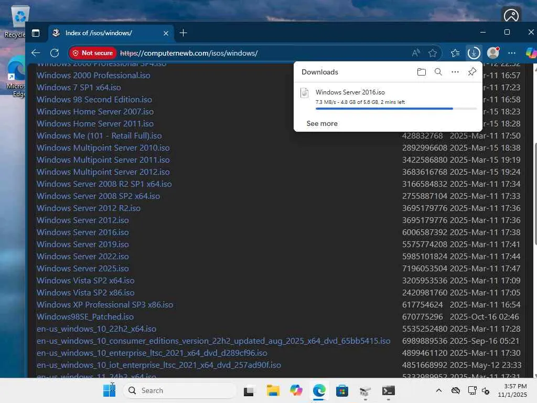Click See more in Downloads panel
537x403 pixels.
pyautogui.click(x=322, y=123)
